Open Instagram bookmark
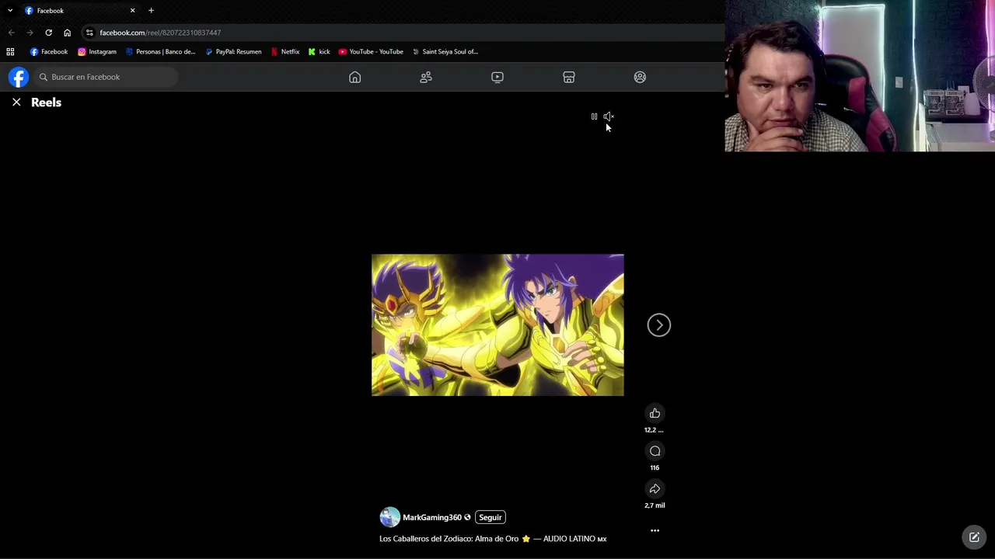 97,52
